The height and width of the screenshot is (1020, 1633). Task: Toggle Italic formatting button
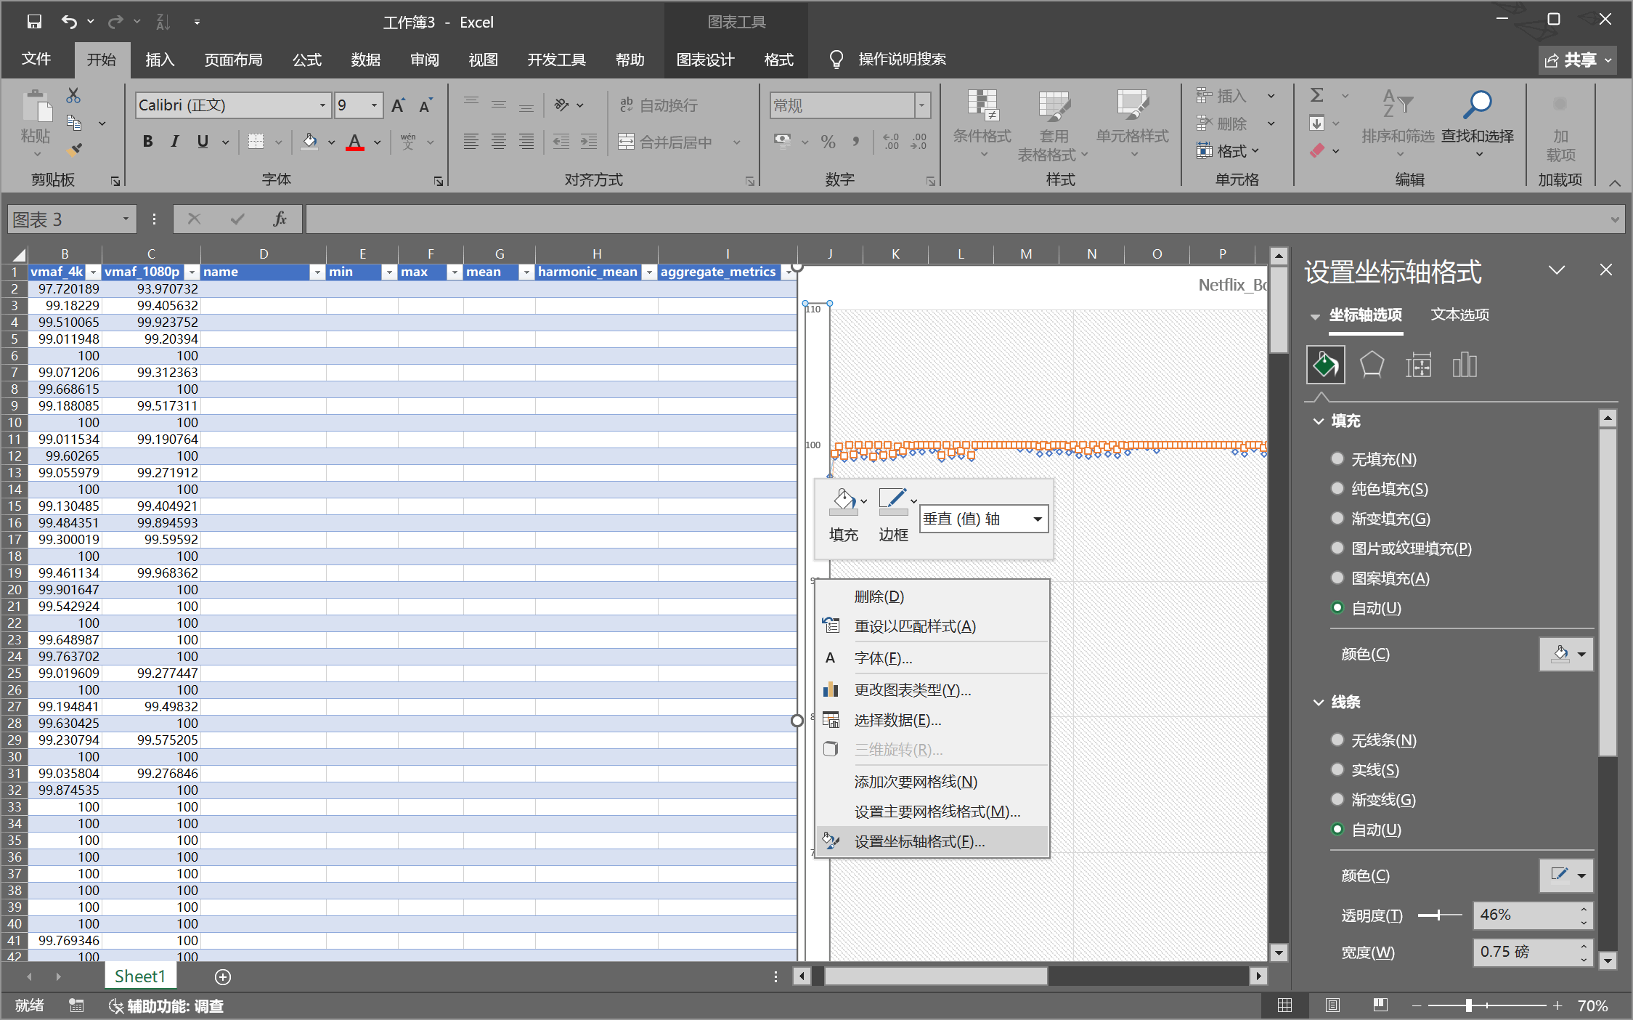pyautogui.click(x=175, y=142)
